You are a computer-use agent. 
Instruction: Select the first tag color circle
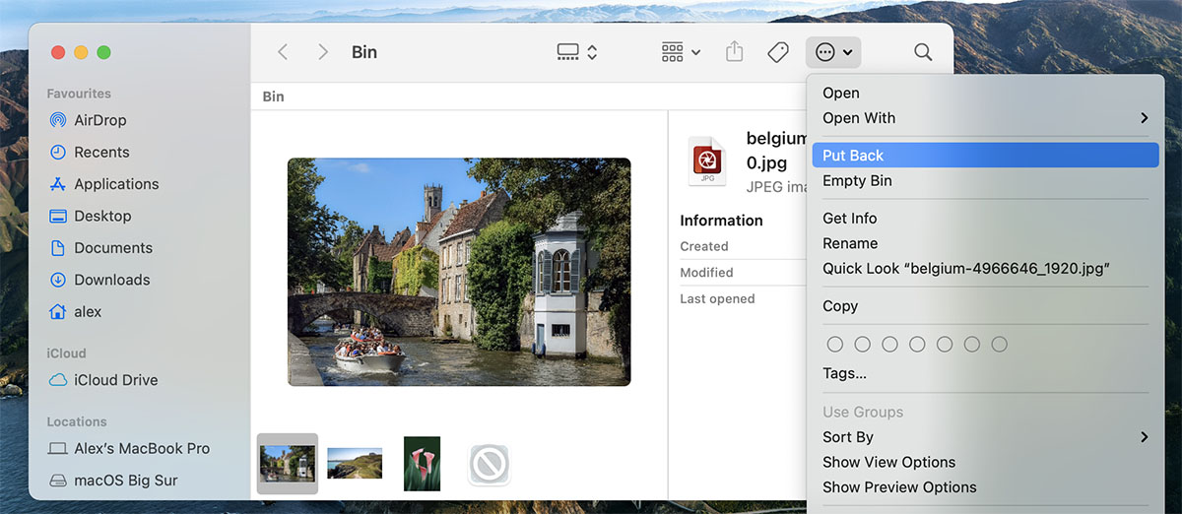835,344
